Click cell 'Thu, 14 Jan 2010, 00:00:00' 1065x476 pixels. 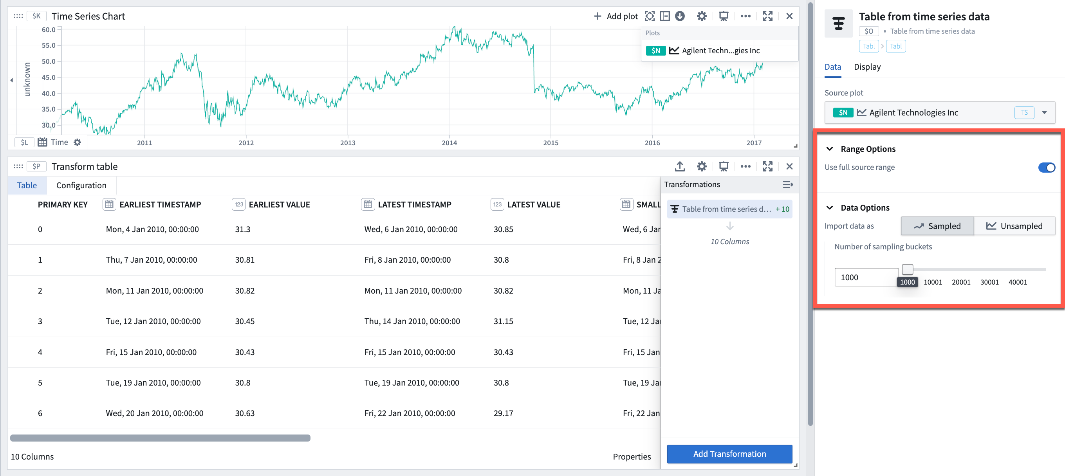(x=412, y=321)
